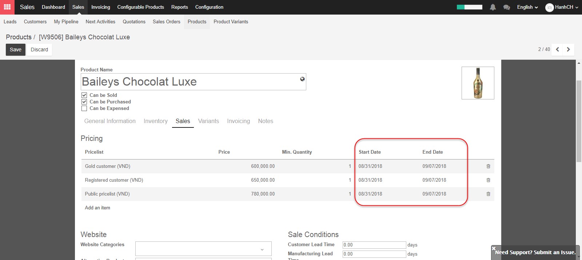
Task: Open the Sales top menu
Action: (78, 7)
